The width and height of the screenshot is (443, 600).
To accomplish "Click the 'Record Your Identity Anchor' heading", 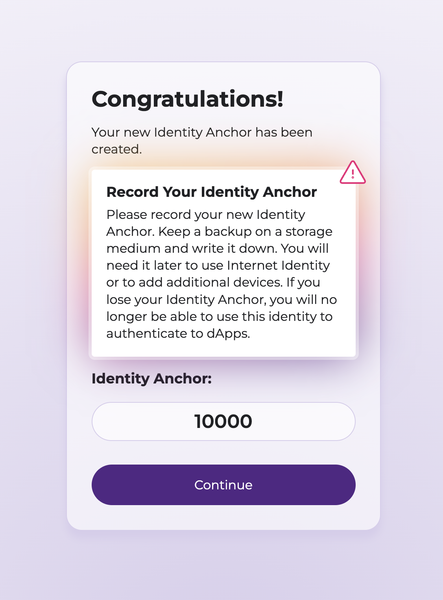I will tap(212, 192).
